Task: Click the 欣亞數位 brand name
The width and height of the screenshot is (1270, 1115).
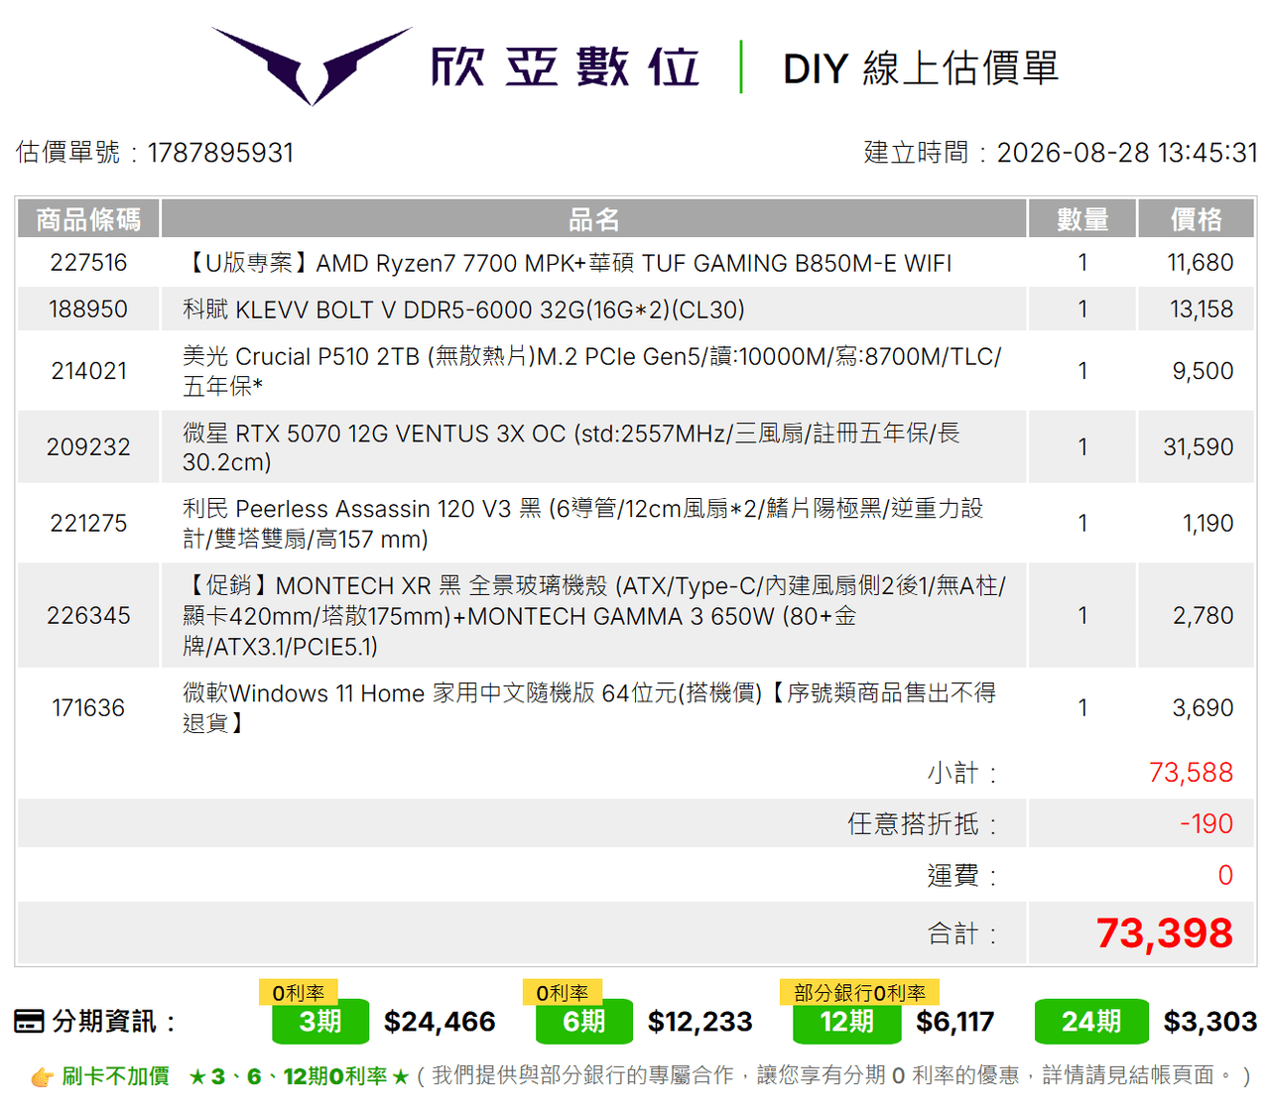Action: [566, 67]
